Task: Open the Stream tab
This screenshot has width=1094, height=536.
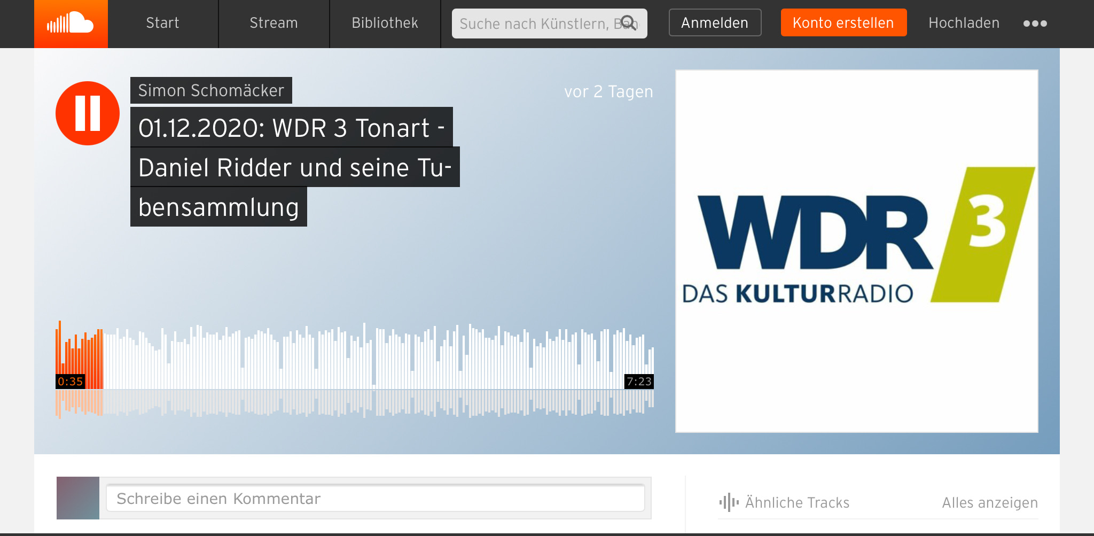Action: (x=274, y=24)
